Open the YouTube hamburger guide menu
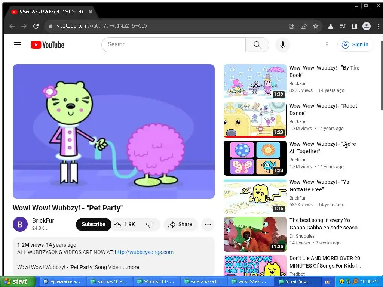383x287 pixels. 17,45
